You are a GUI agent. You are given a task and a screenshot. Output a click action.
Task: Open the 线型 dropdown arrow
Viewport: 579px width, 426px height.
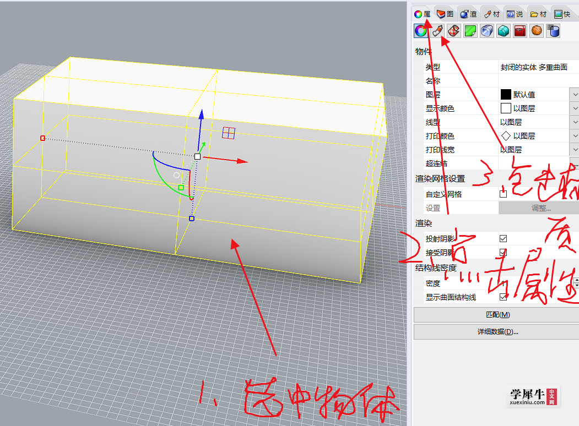pyautogui.click(x=575, y=122)
